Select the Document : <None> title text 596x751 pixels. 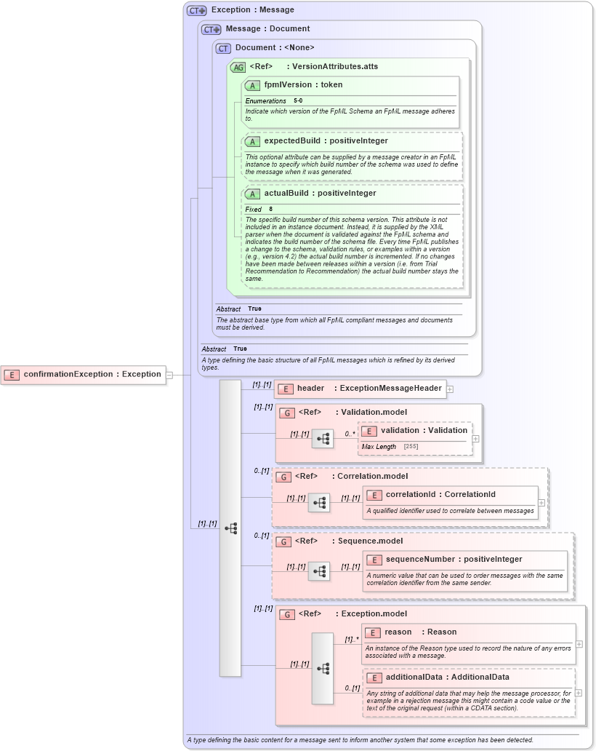click(x=275, y=47)
